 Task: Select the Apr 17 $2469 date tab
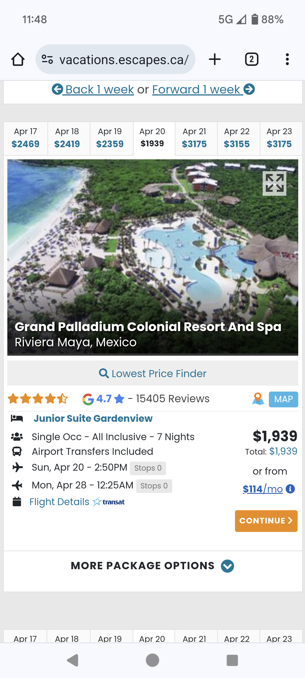(25, 138)
